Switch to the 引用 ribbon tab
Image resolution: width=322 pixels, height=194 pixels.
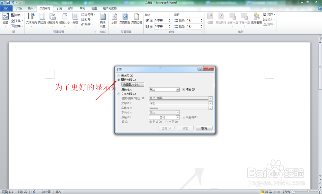(59, 8)
